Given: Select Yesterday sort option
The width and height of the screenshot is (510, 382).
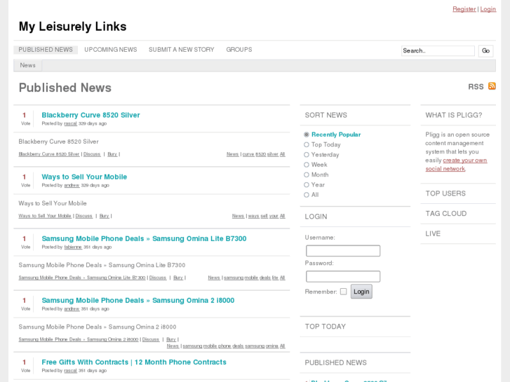Looking at the screenshot, I should [x=307, y=155].
